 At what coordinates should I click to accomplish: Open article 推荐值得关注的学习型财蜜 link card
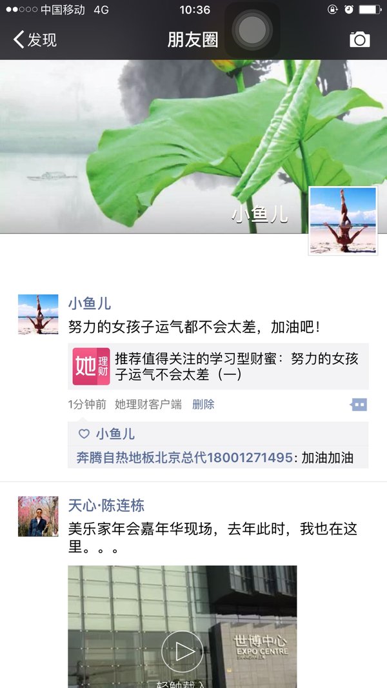(x=218, y=367)
